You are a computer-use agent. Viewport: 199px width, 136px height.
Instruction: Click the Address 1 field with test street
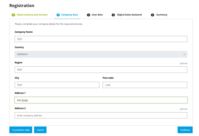101,100
